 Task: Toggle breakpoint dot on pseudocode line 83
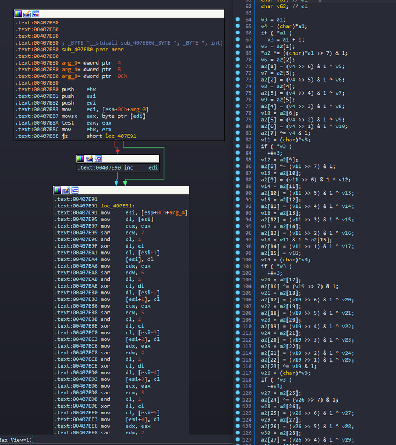(237, 147)
